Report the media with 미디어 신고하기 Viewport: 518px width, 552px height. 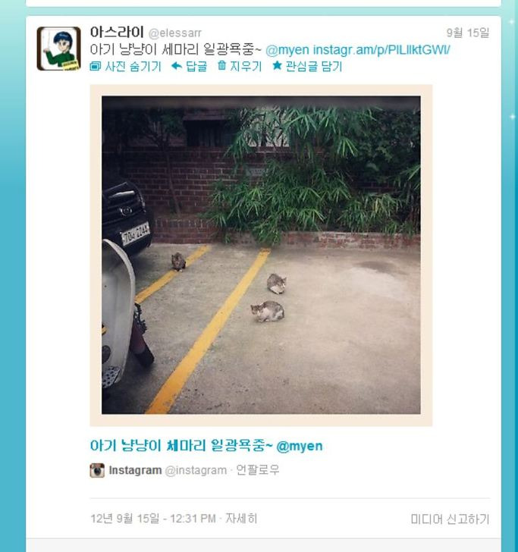coord(450,519)
